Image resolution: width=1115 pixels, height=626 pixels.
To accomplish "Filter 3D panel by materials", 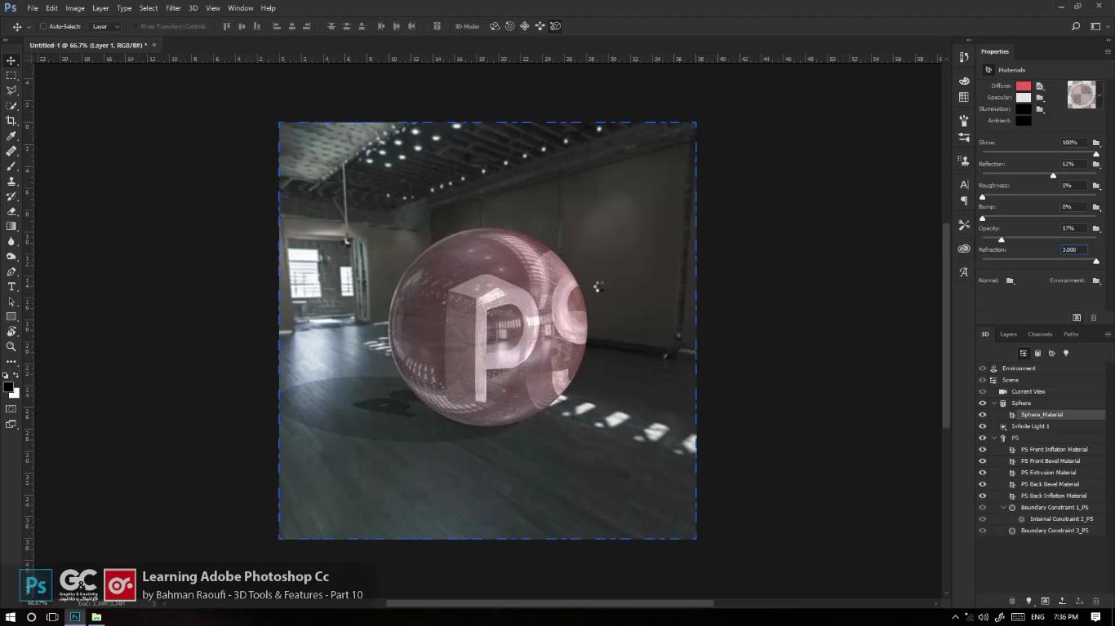I will point(1052,353).
